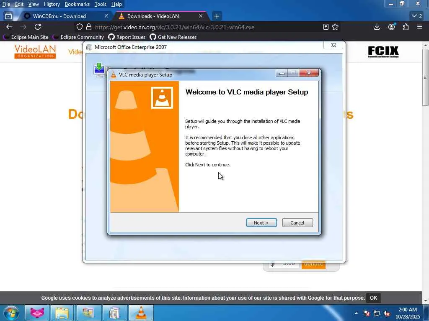This screenshot has height=321, width=429.
Task: Toggle reader view icon in address bar
Action: [x=326, y=27]
